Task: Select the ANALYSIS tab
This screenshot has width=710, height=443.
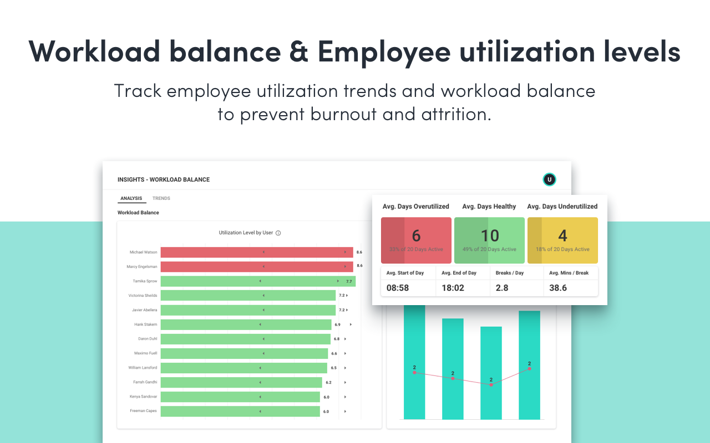Action: click(x=131, y=198)
